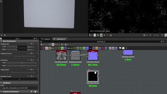Add an HSL node via HSL shortcut
Viewport: 167px width, 94px height.
pyautogui.click(x=81, y=48)
